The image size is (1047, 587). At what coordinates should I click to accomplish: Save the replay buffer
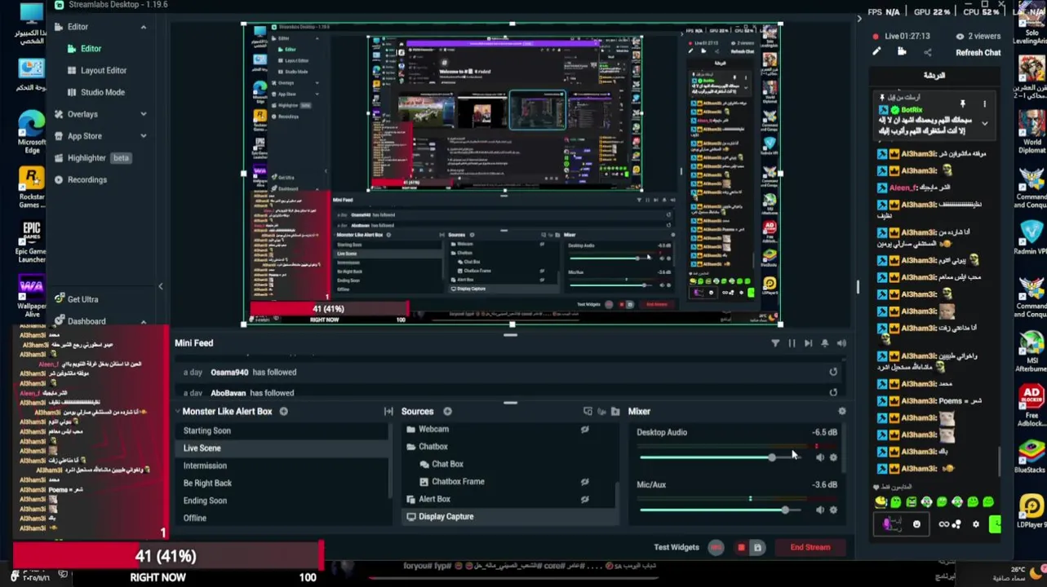(757, 548)
